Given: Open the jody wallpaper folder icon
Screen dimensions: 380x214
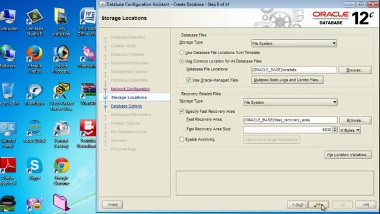Looking at the screenshot, I should 61,22.
